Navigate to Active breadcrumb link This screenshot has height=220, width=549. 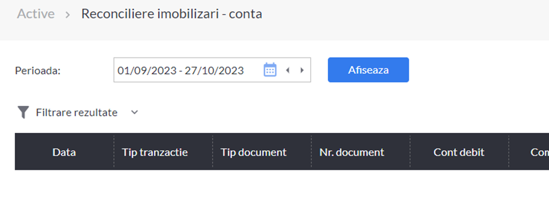tap(35, 14)
